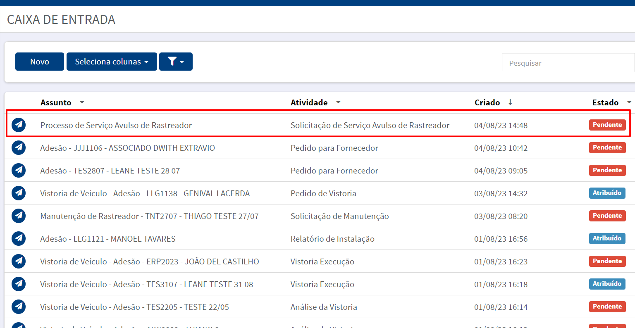Click Pendente badge dated 01/08/23 16:23
Screen dimensions: 635x328
tap(607, 261)
